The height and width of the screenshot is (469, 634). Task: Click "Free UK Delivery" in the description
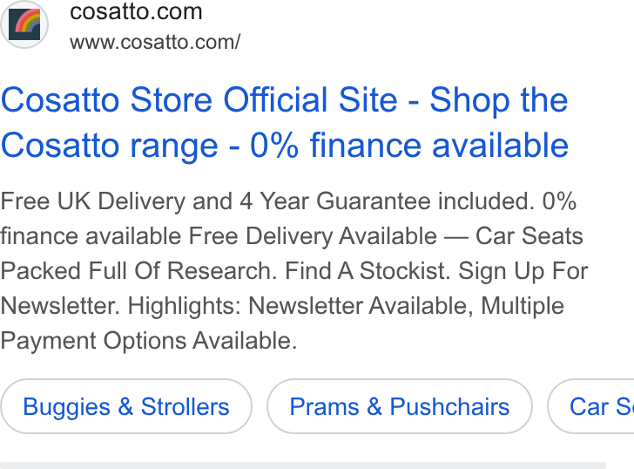(93, 201)
